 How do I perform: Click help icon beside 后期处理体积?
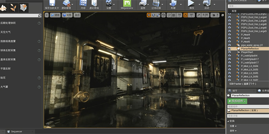pyautogui.click(x=39, y=23)
